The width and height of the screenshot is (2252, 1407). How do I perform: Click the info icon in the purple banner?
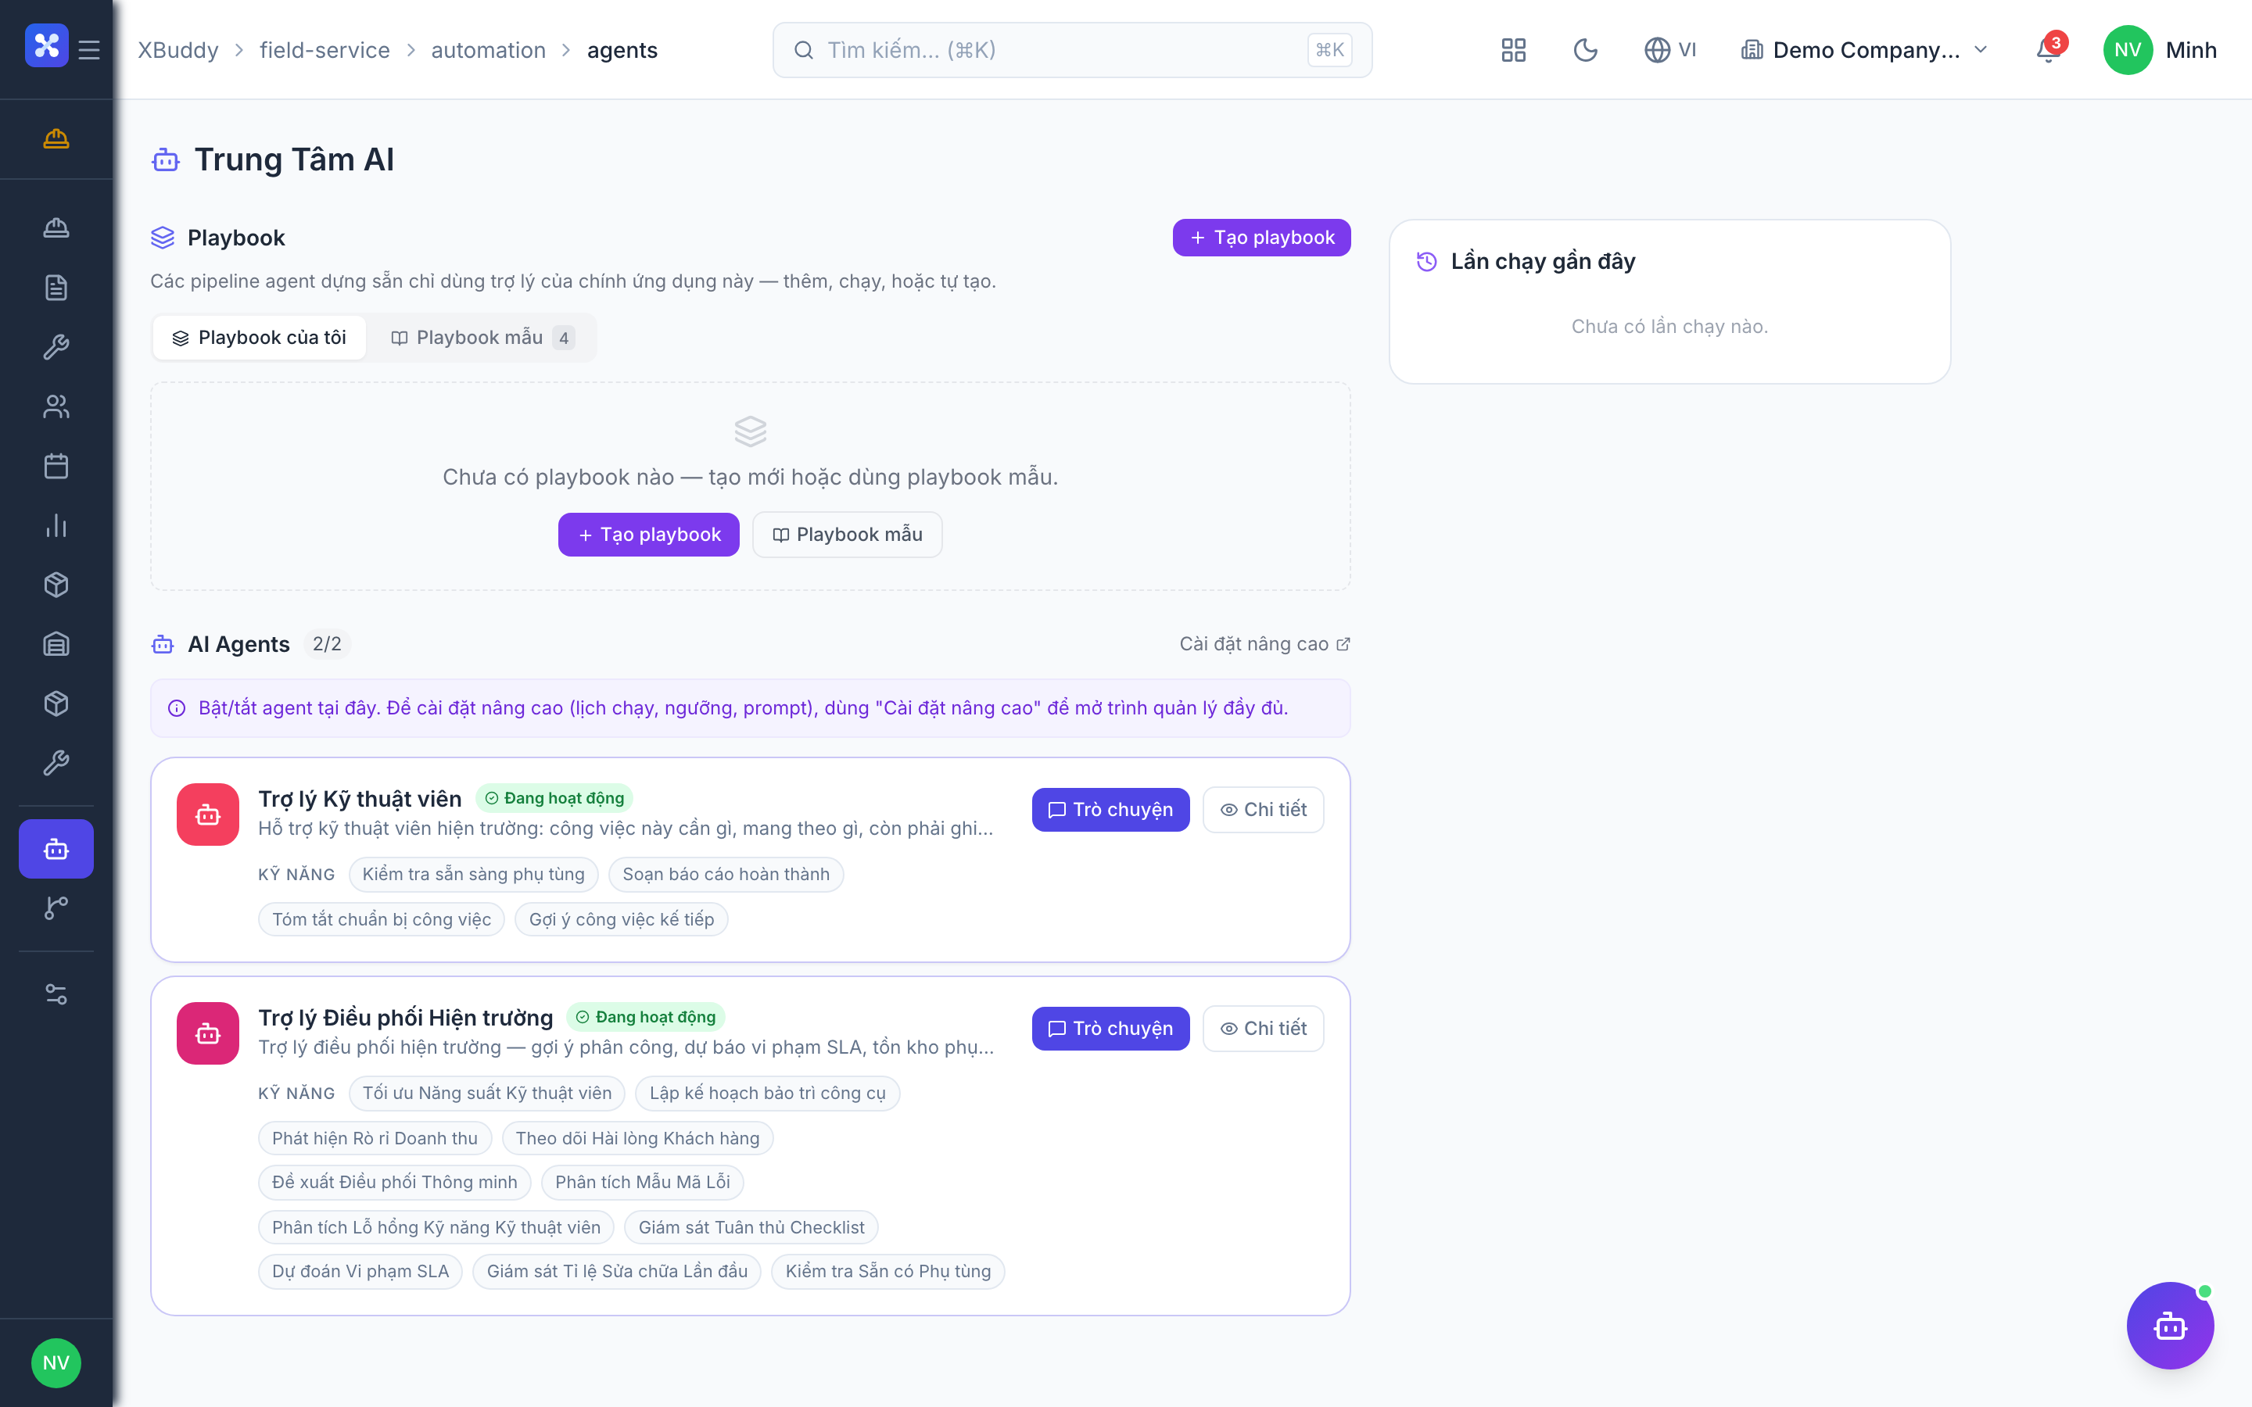click(177, 708)
